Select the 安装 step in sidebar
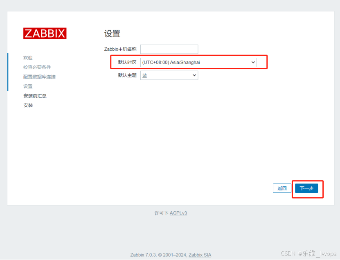 [28, 106]
